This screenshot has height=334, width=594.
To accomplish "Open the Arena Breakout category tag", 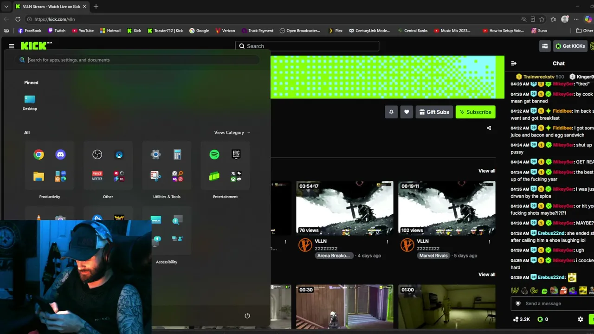I will tap(333, 256).
